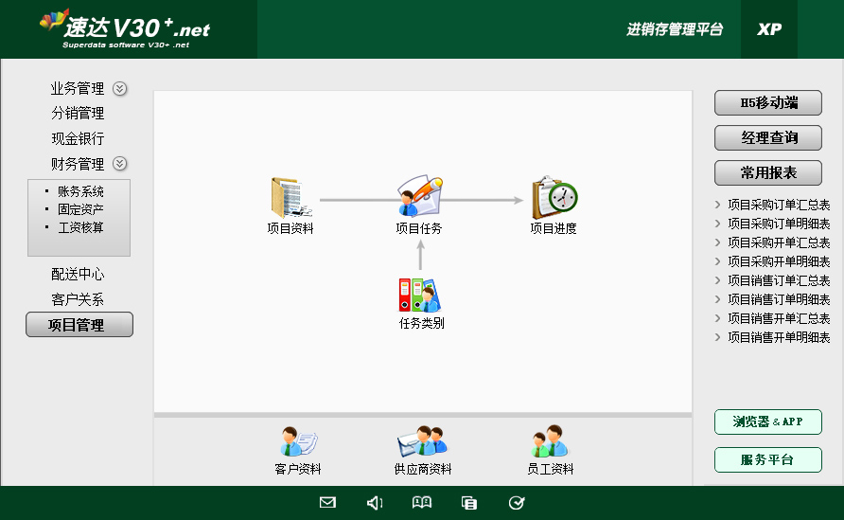Click the checkmark circle icon in bottom bar
This screenshot has width=844, height=520.
coord(517,503)
